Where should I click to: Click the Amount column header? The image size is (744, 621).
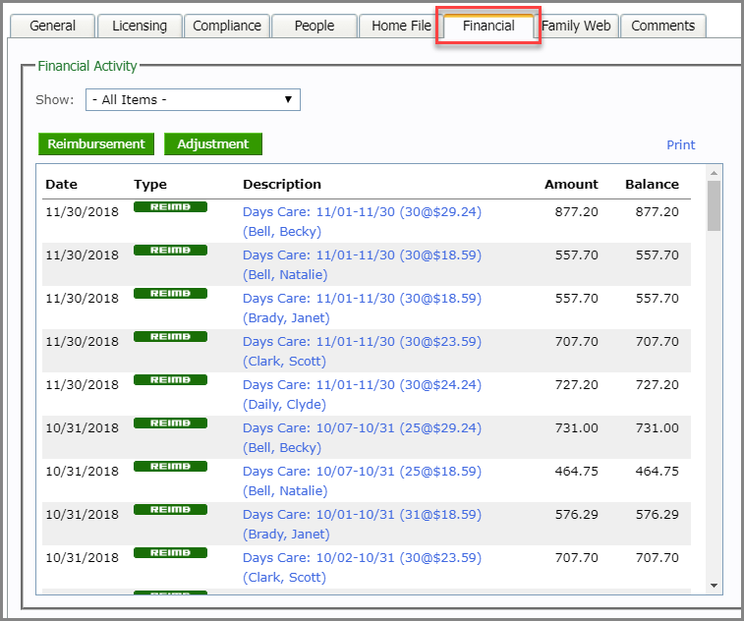(x=571, y=184)
